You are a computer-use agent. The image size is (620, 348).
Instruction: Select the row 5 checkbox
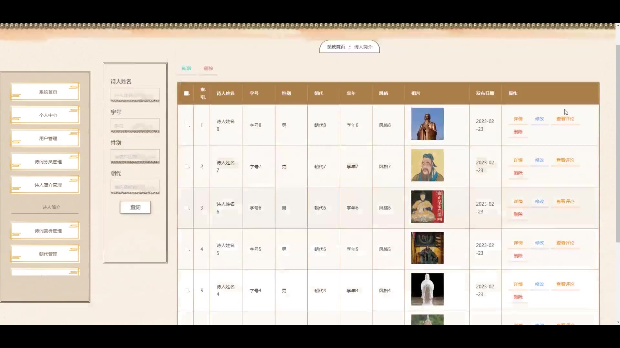tap(186, 291)
